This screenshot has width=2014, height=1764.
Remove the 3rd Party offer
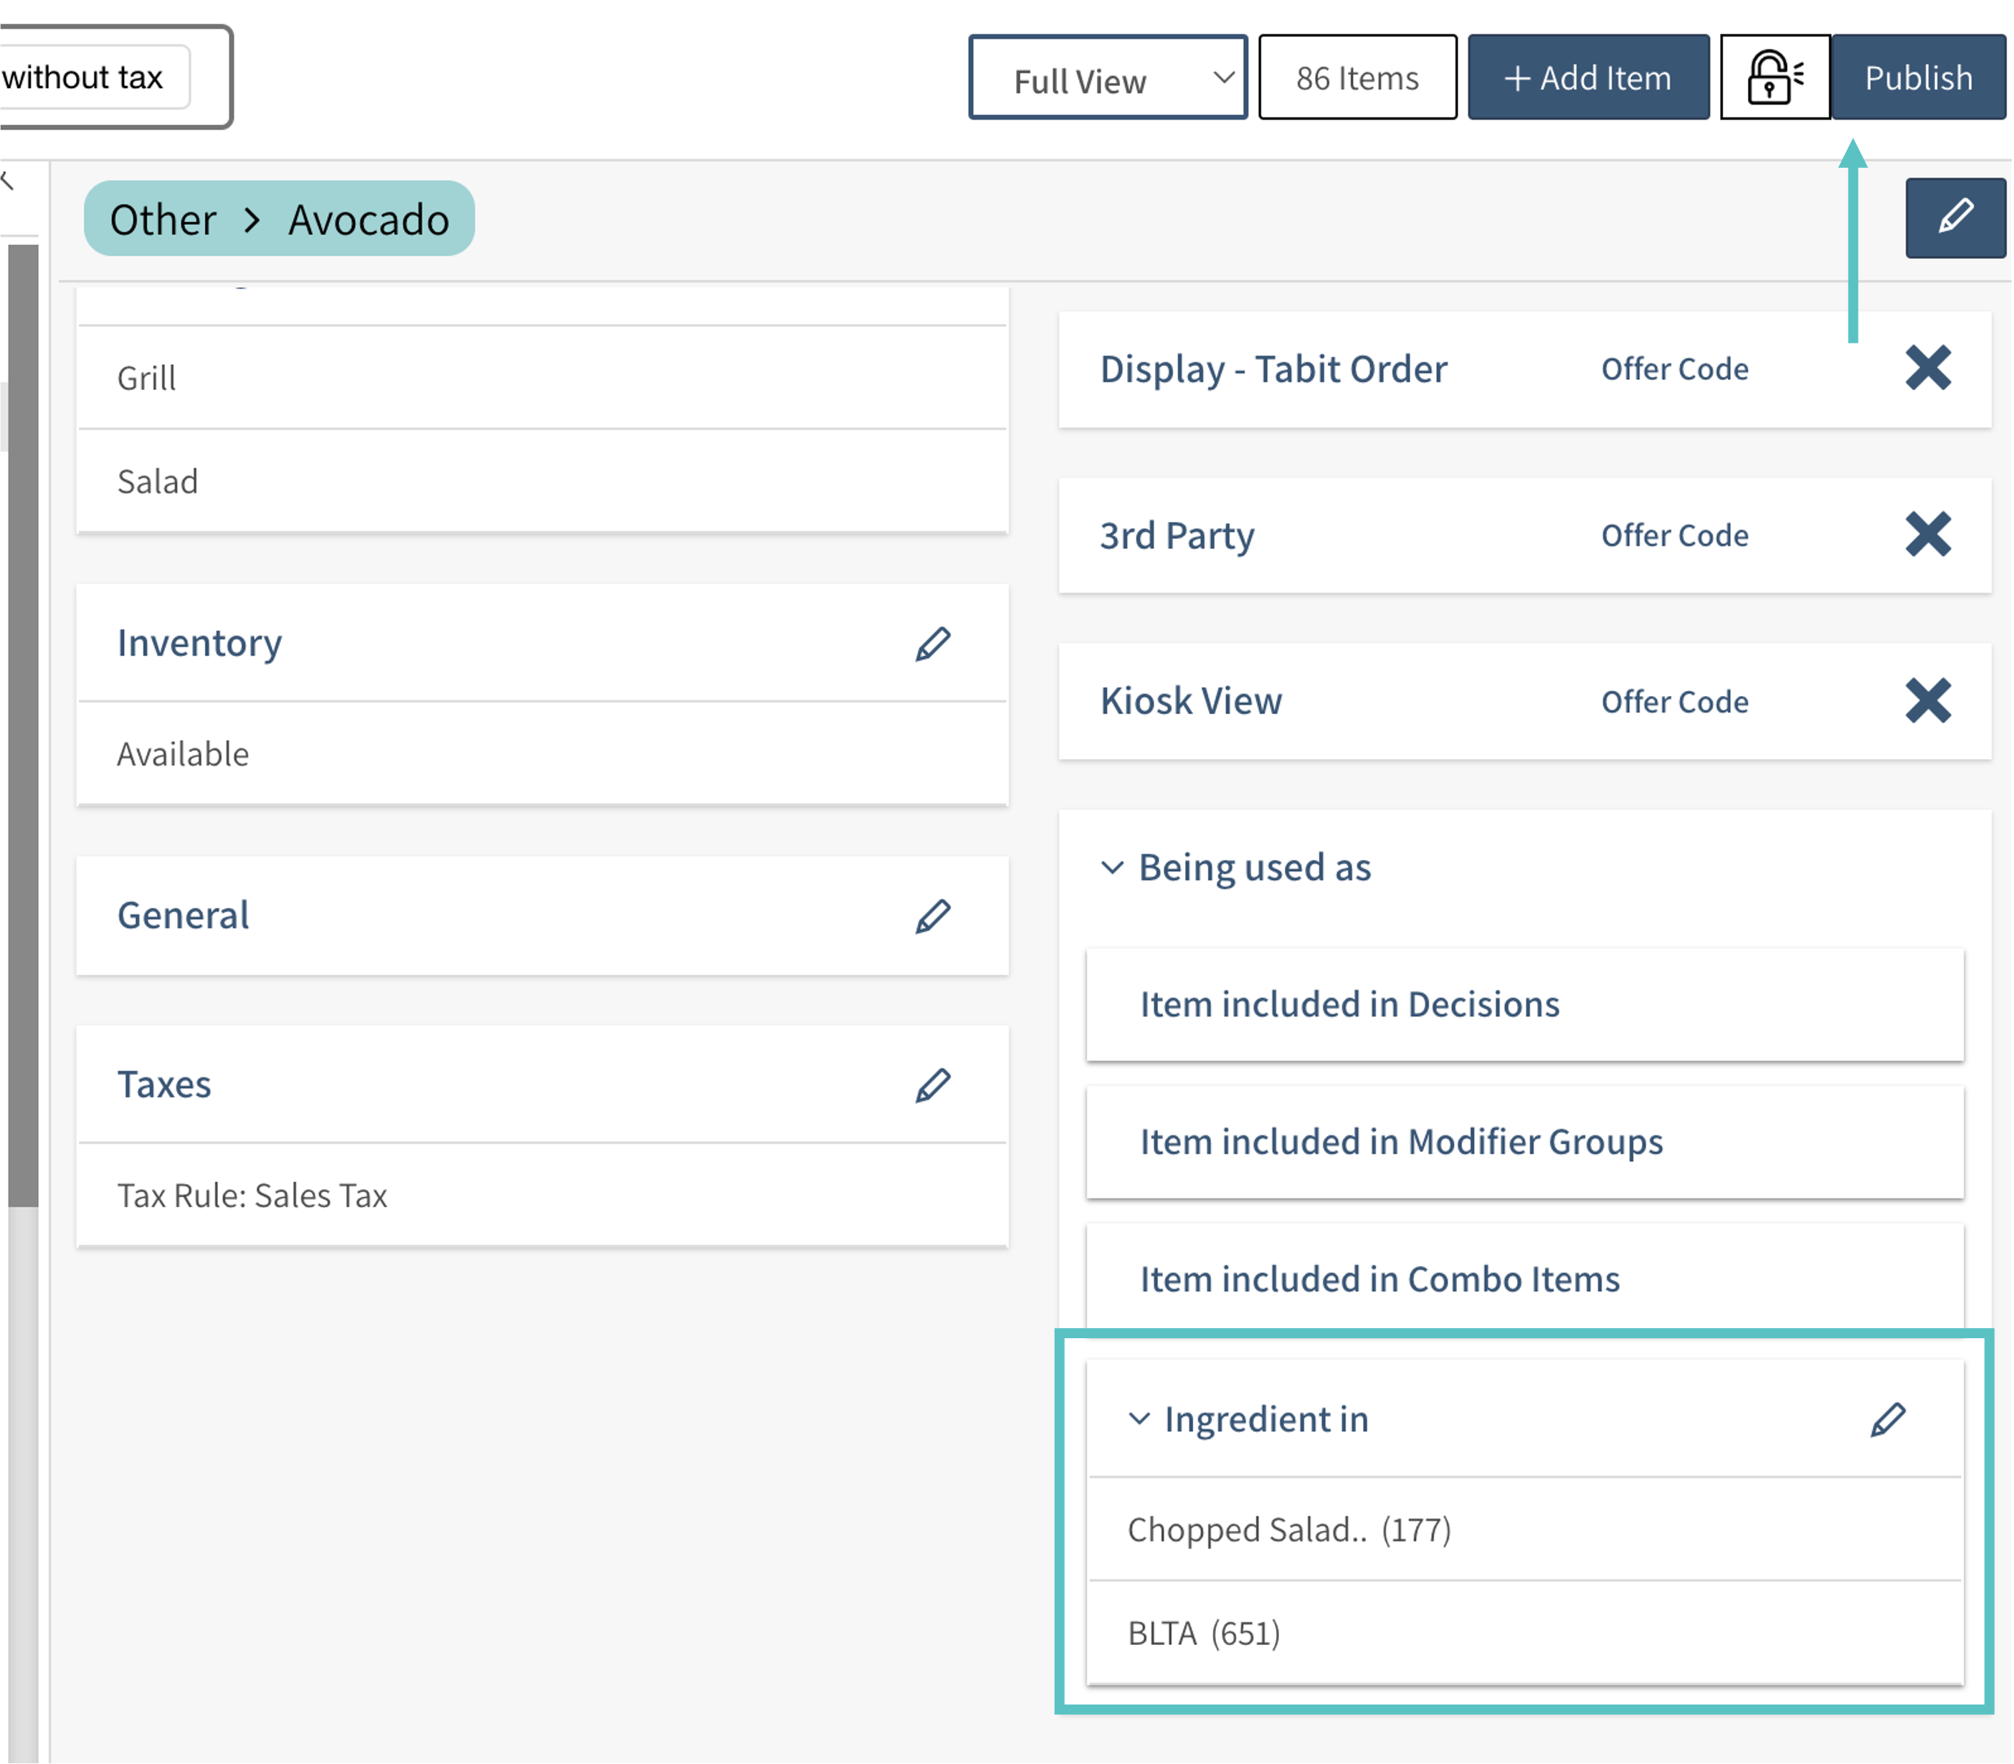click(1927, 535)
